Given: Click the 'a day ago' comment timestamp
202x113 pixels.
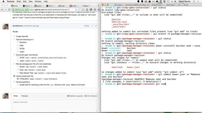Looking at the screenshot, I should pyautogui.click(x=35, y=26).
